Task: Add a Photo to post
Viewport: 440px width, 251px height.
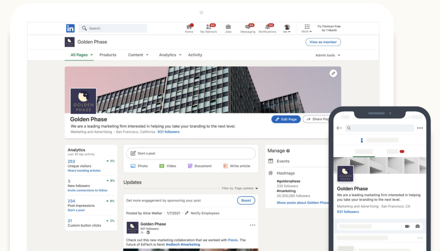Action: pos(139,166)
